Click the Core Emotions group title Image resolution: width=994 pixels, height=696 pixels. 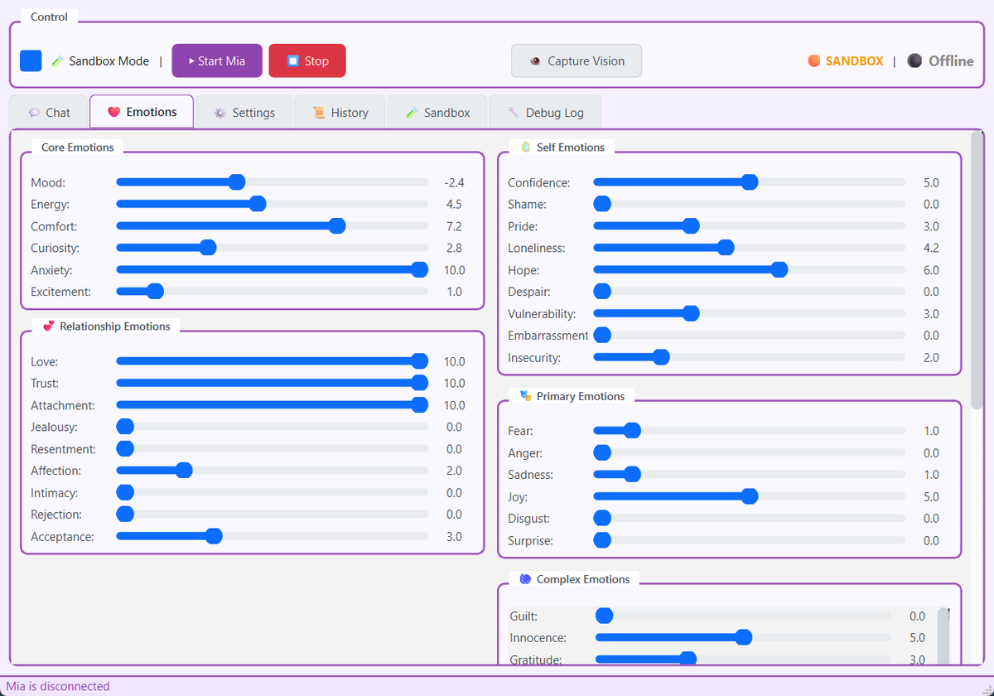pyautogui.click(x=78, y=147)
